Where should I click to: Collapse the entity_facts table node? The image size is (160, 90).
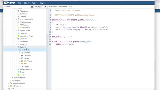click(x=18, y=50)
